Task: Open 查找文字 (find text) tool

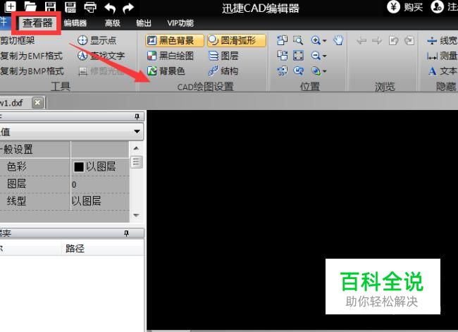Action: [101, 56]
